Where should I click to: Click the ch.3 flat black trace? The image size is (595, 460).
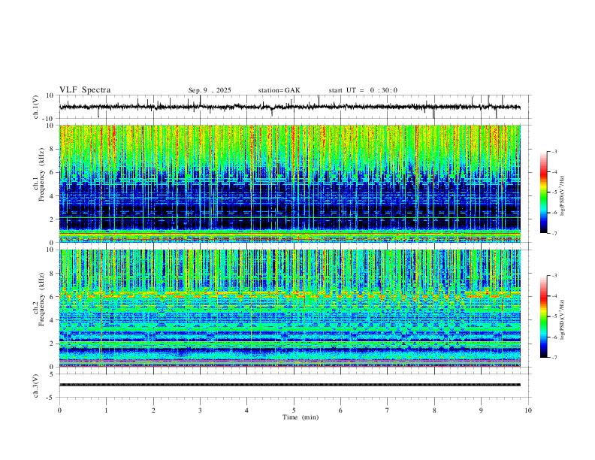pos(290,385)
